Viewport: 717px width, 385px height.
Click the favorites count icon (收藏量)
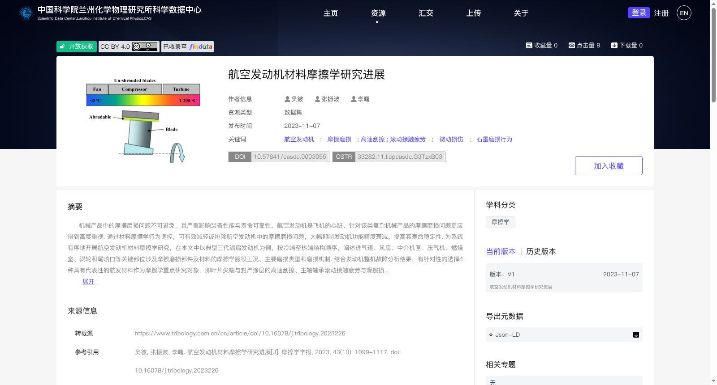[x=529, y=45]
